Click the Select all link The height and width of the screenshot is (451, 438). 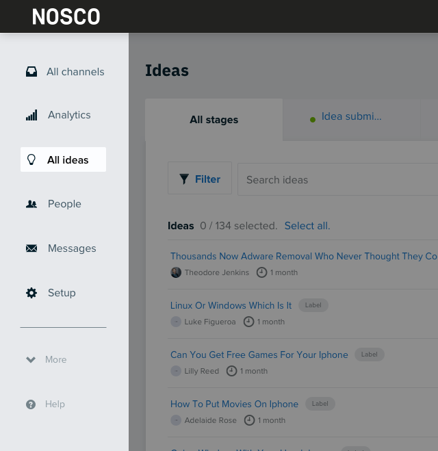pos(307,226)
